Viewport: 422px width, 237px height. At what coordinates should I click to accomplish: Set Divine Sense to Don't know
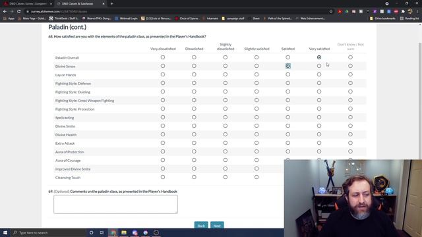[350, 66]
